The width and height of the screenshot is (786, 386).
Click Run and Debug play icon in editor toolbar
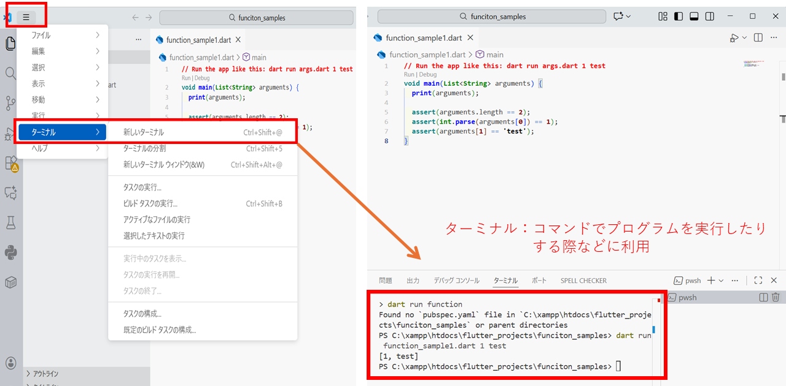coord(734,38)
